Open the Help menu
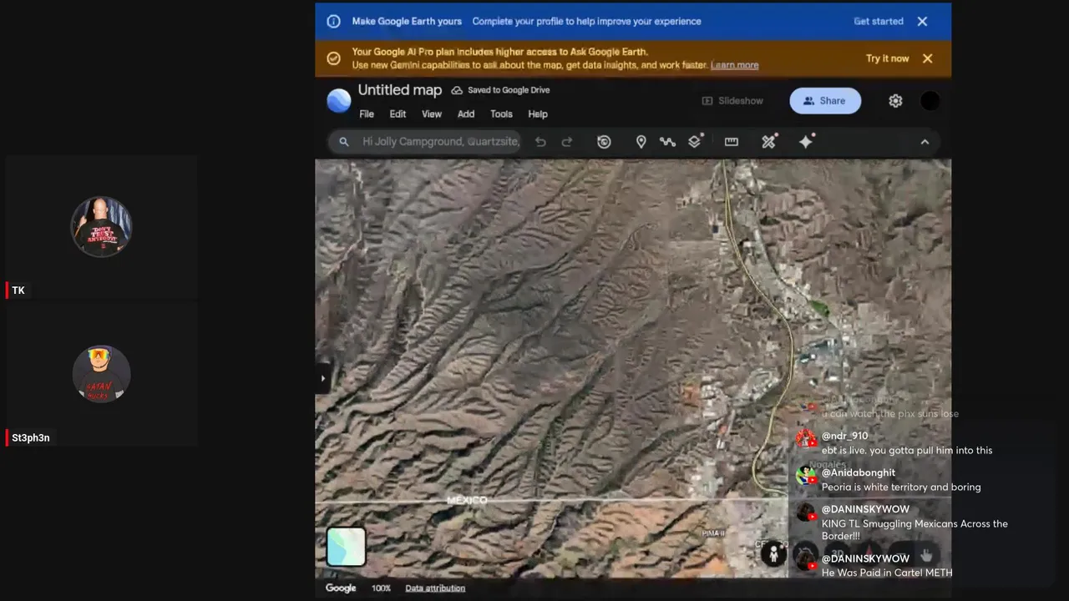Viewport: 1069px width, 601px height. pyautogui.click(x=538, y=114)
